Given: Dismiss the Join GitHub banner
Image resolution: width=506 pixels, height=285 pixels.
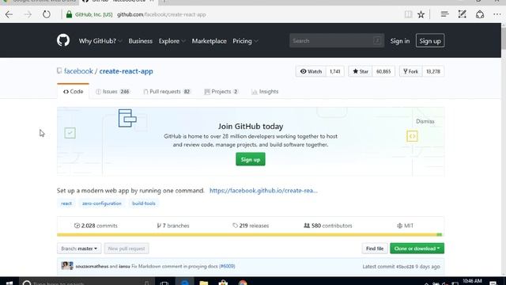Looking at the screenshot, I should click(x=425, y=121).
